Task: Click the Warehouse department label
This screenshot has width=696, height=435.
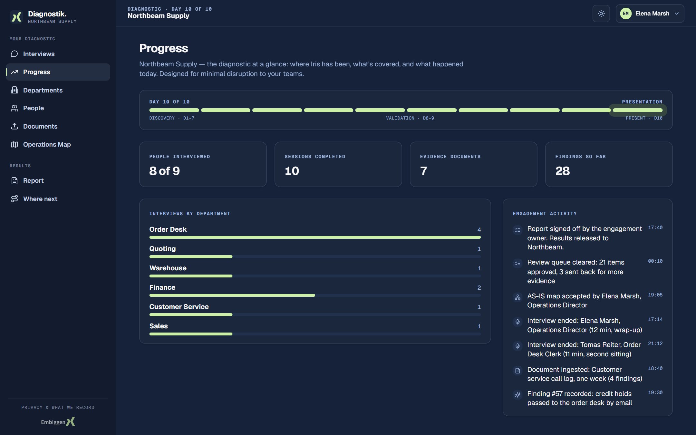Action: click(x=168, y=268)
